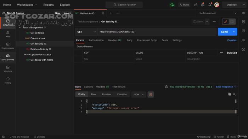Add a new request tab with plus

click(x=111, y=13)
